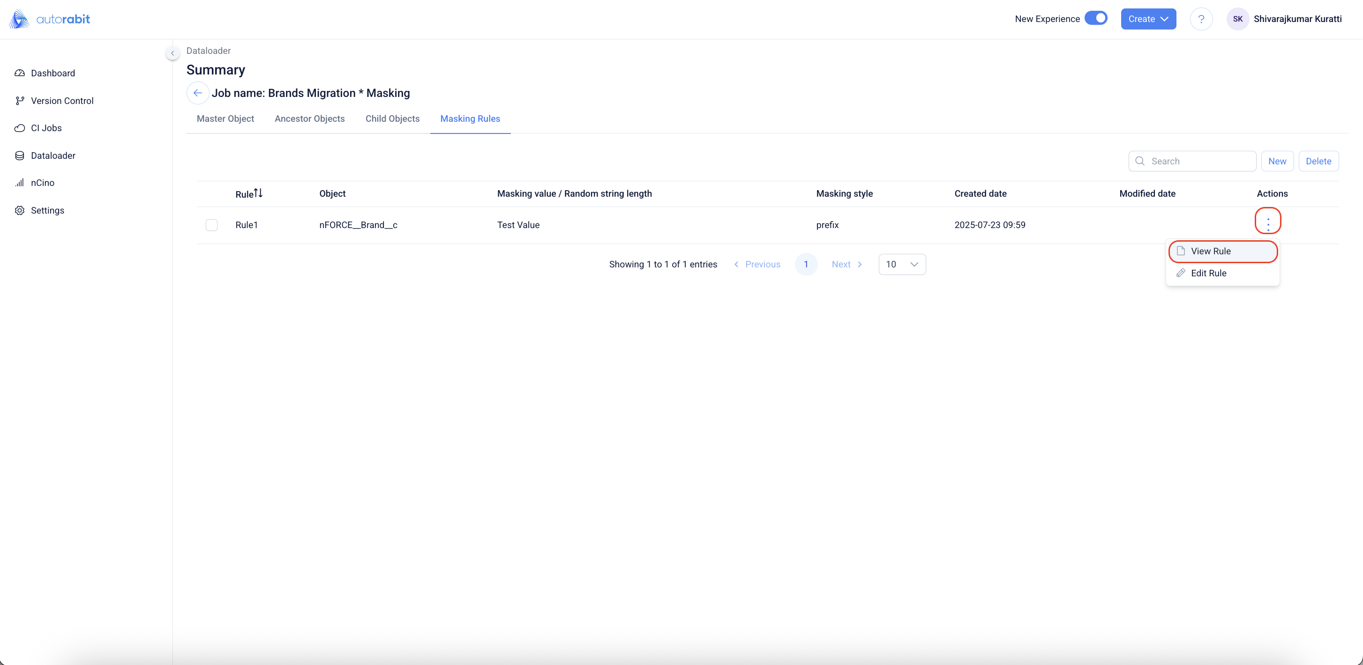
Task: Click the Dataloader database icon
Action: point(20,155)
